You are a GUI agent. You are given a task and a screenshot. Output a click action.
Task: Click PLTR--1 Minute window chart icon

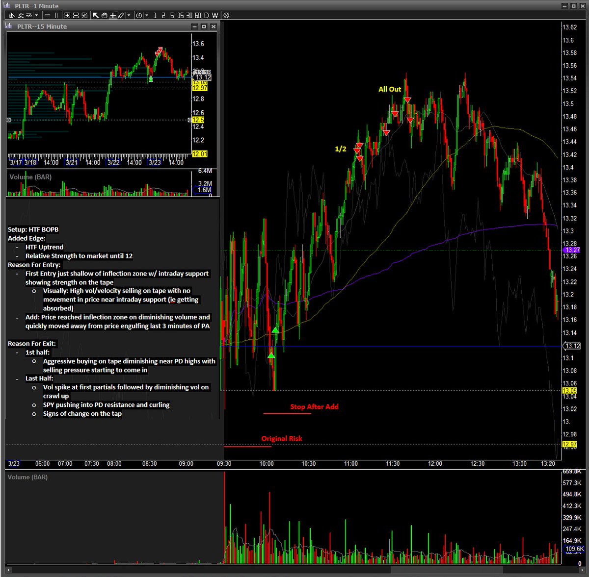click(7, 5)
